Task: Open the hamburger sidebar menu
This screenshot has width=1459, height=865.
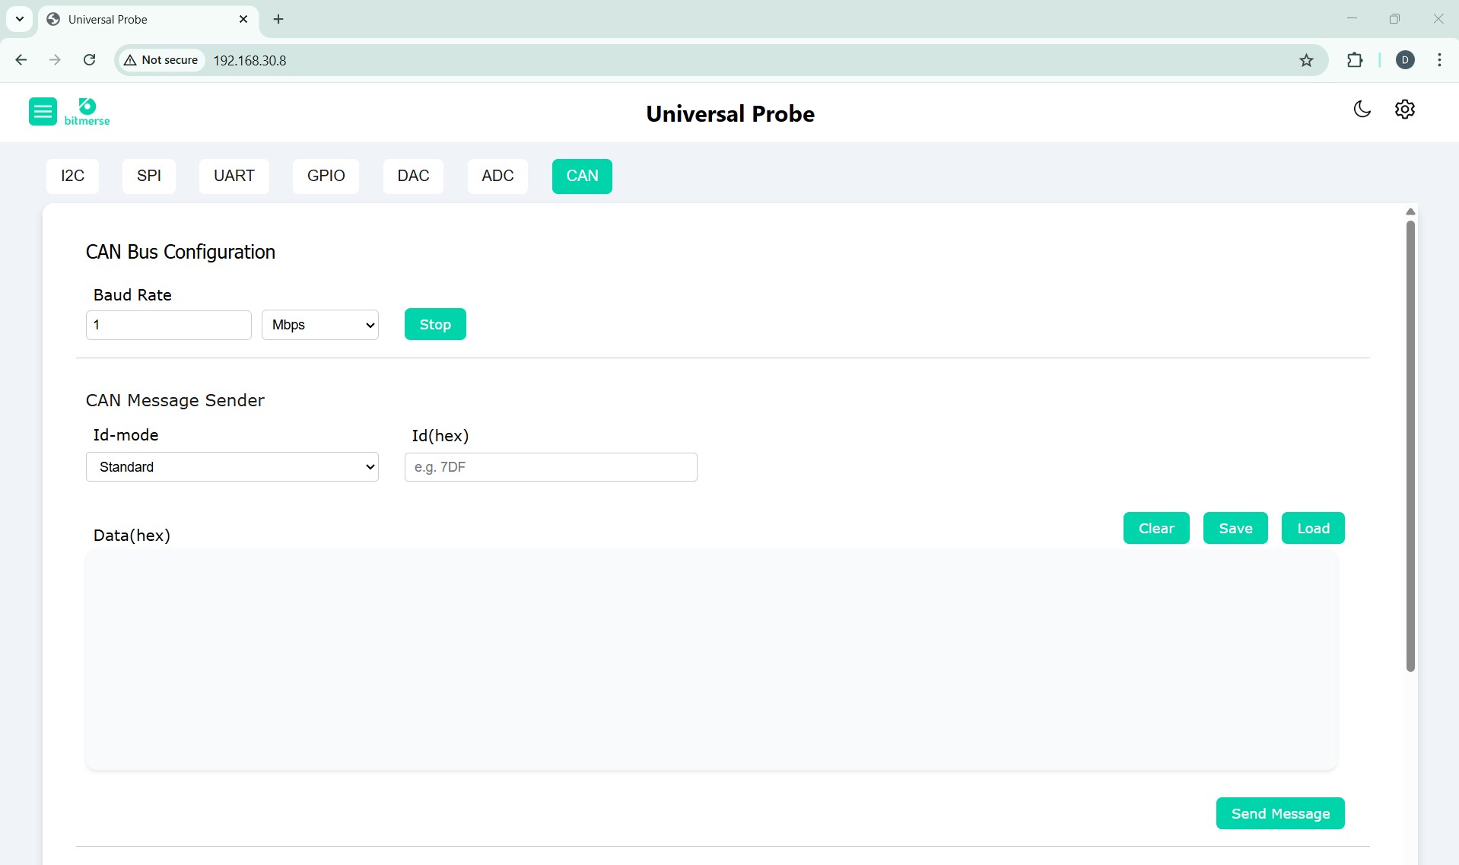Action: pos(43,112)
